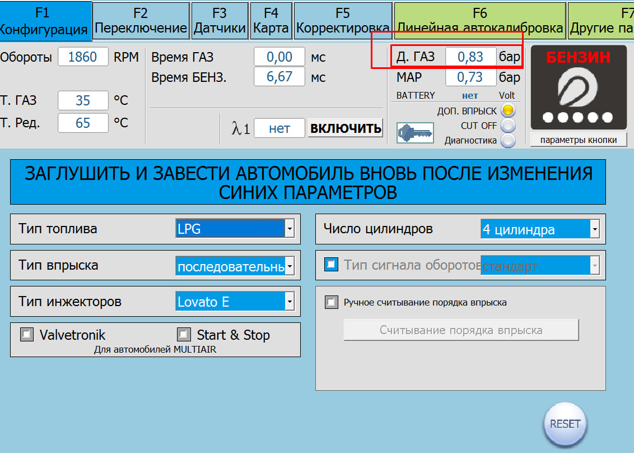The height and width of the screenshot is (453, 634).
Task: Expand the Тип впрыска dropdown
Action: tap(235, 266)
